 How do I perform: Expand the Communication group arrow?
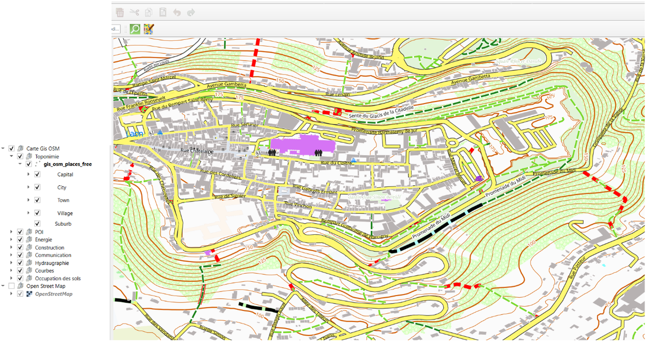[12, 255]
